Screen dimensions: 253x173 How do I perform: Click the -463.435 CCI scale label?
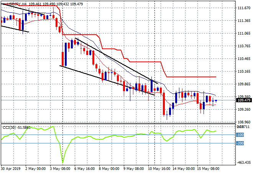[x=244, y=162]
